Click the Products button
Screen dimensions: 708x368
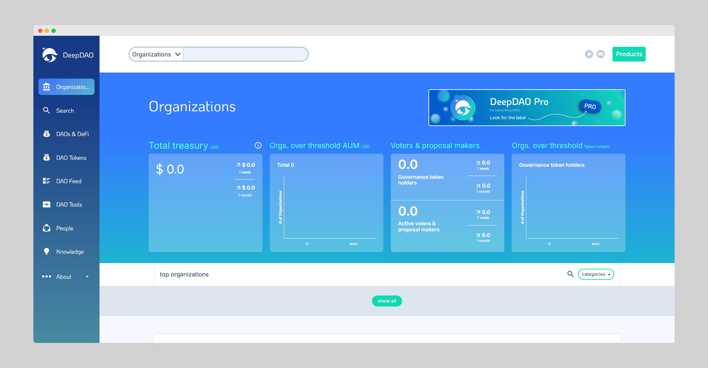point(629,54)
